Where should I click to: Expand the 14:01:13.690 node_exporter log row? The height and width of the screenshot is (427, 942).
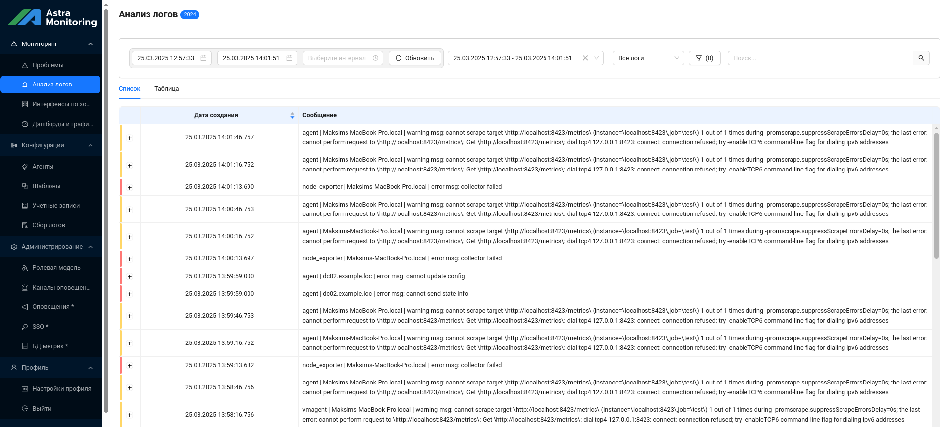[130, 187]
